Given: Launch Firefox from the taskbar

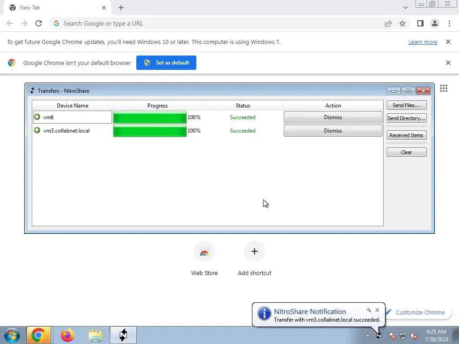Looking at the screenshot, I should (67, 335).
